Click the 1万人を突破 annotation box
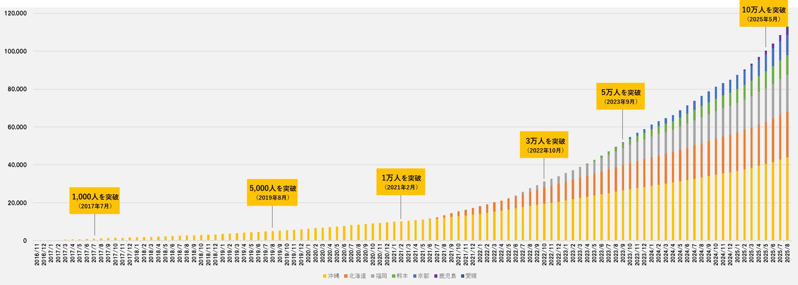The image size is (798, 285). coord(401,182)
